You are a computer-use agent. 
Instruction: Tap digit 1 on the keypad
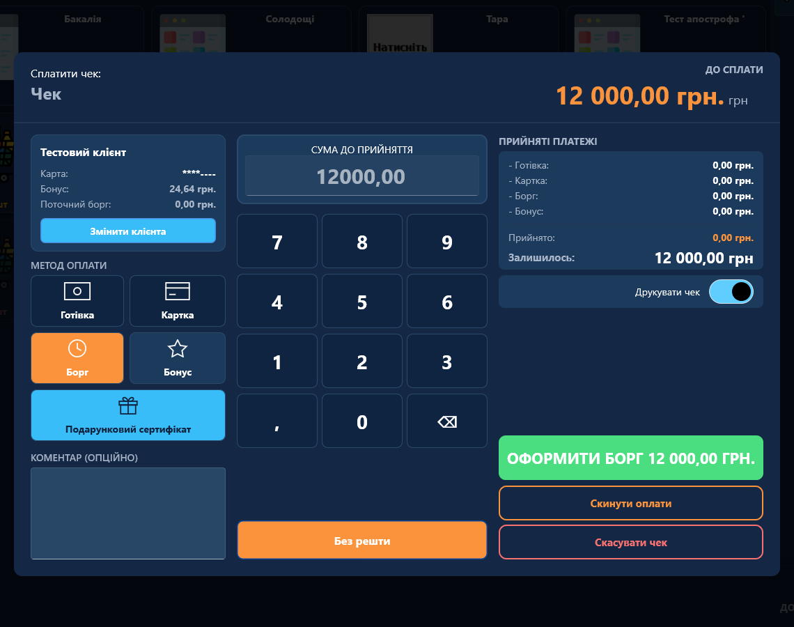(277, 361)
